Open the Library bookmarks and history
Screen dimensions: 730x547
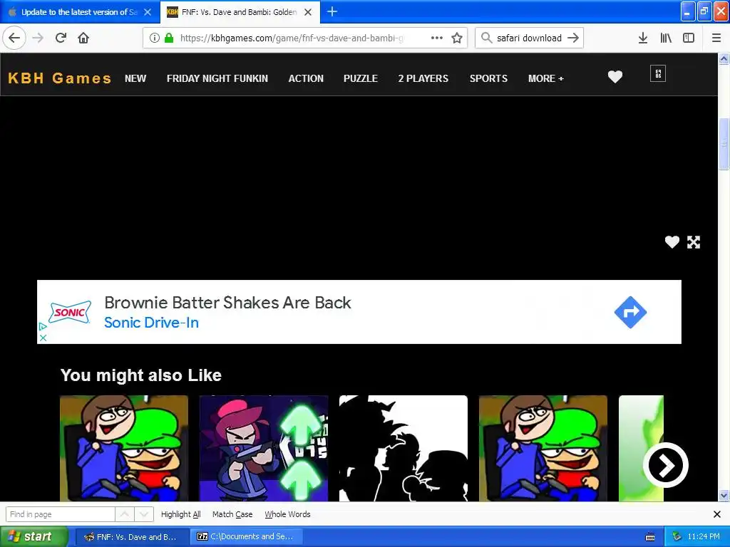[666, 38]
